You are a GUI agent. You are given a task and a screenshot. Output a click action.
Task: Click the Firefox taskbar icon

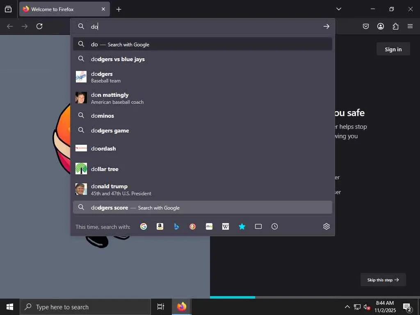tap(181, 307)
